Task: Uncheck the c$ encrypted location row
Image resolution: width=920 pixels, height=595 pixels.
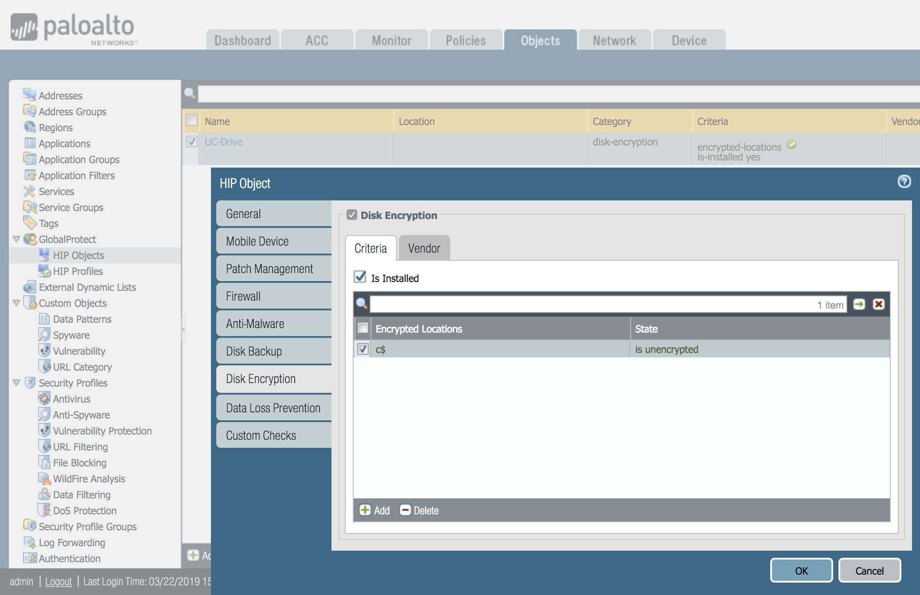Action: (363, 349)
